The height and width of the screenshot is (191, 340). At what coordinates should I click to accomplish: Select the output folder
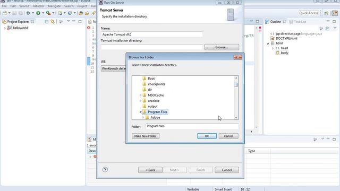152,107
